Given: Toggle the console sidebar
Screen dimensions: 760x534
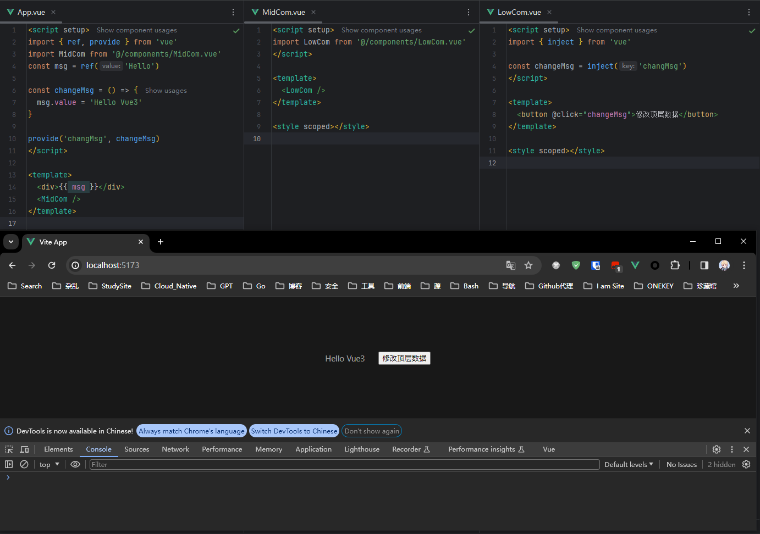Looking at the screenshot, I should tap(9, 464).
